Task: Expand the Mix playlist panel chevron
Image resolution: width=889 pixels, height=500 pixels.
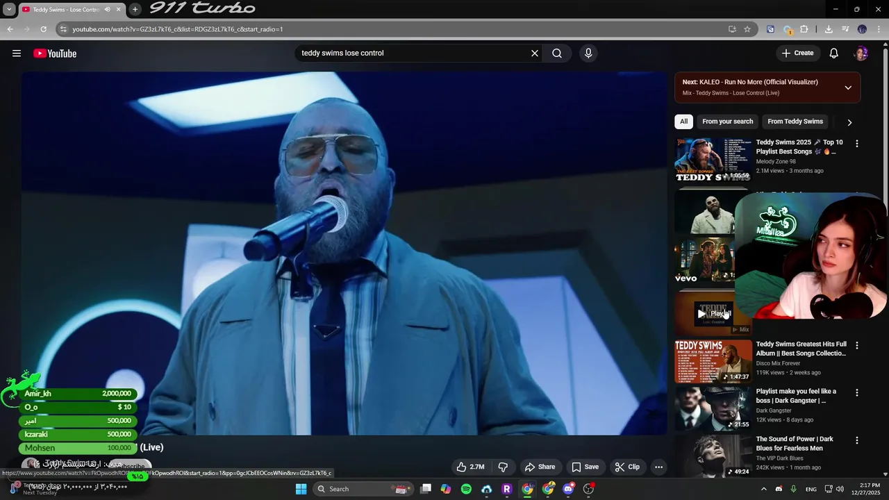Action: coord(848,87)
